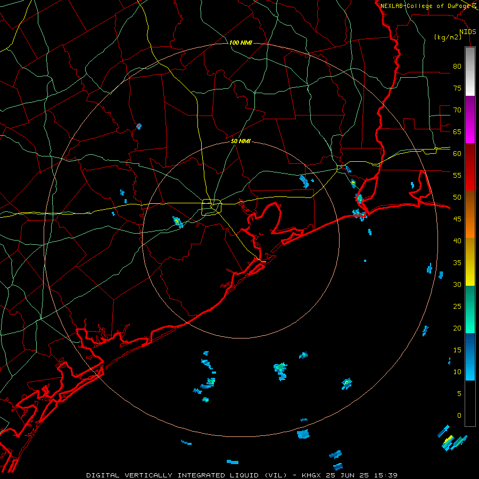Pick the orange-brown segment of color scale

pos(470,214)
